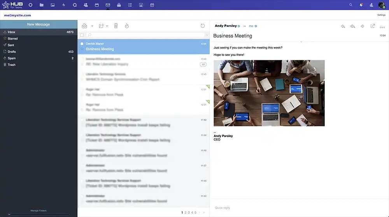
Task: Check the Business Meeting message checkbox
Action: click(82, 44)
